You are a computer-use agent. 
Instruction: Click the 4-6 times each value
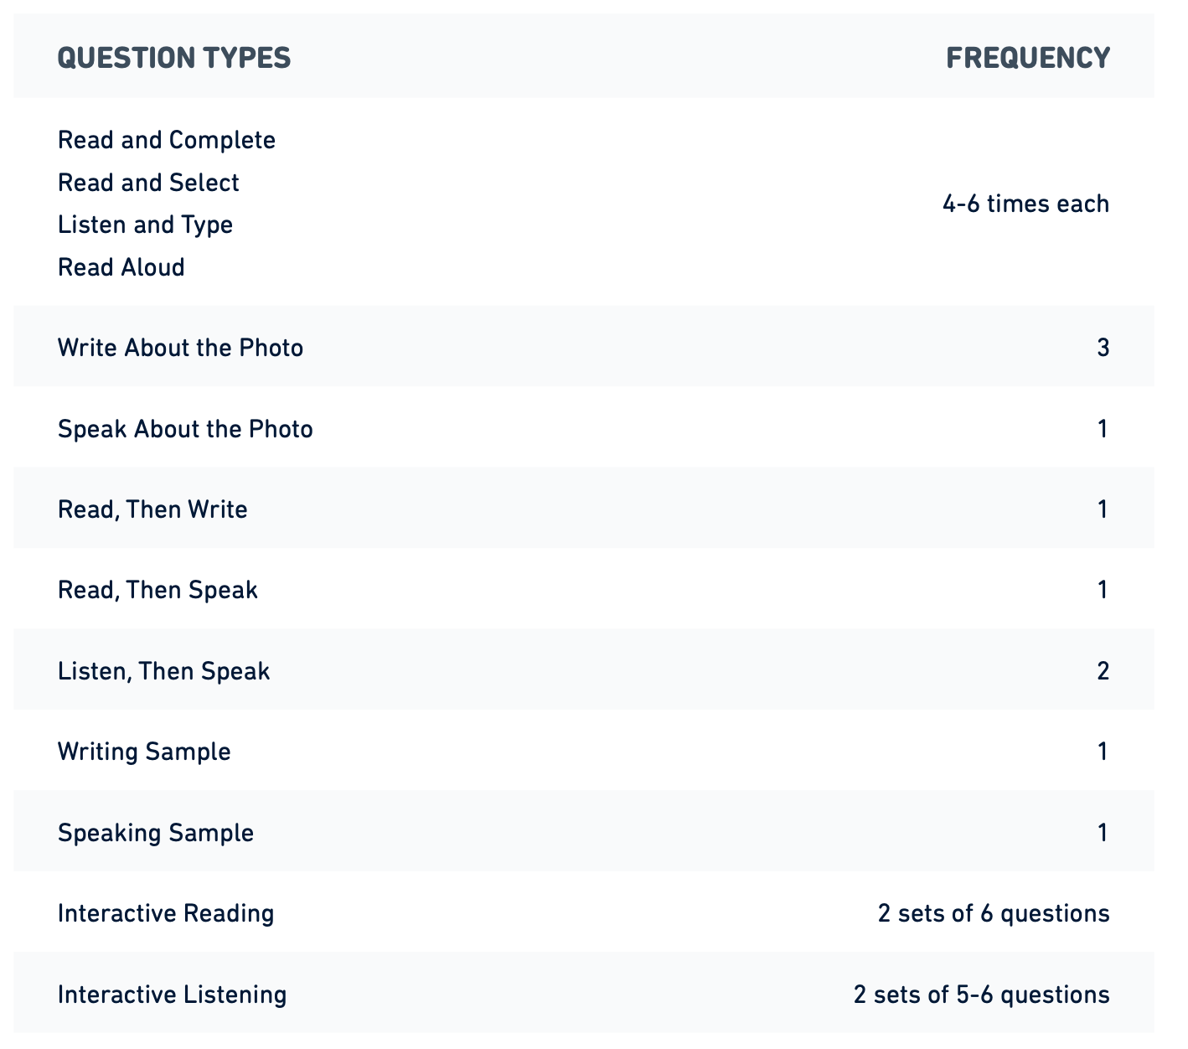(x=1025, y=204)
